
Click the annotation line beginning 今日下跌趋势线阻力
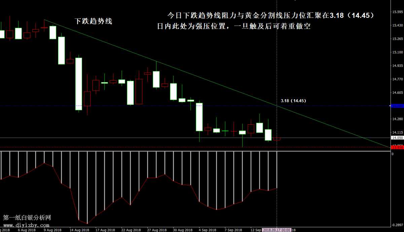click(270, 15)
